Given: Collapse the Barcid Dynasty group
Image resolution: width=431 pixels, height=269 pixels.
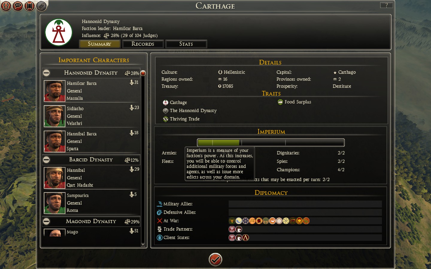Looking at the screenshot, I should 46,160.
